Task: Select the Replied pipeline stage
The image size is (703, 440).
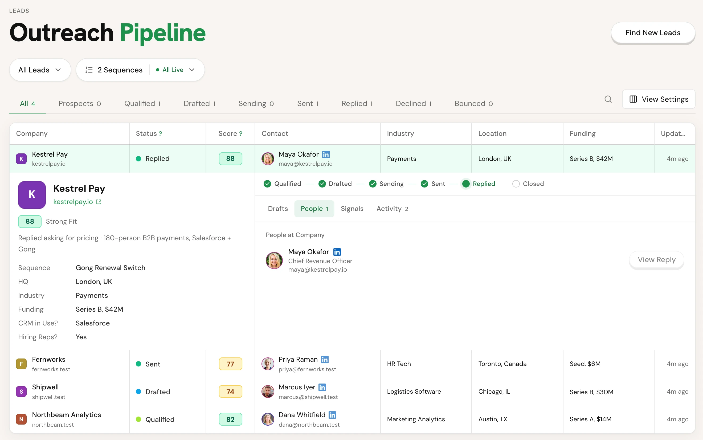Action: (x=479, y=184)
